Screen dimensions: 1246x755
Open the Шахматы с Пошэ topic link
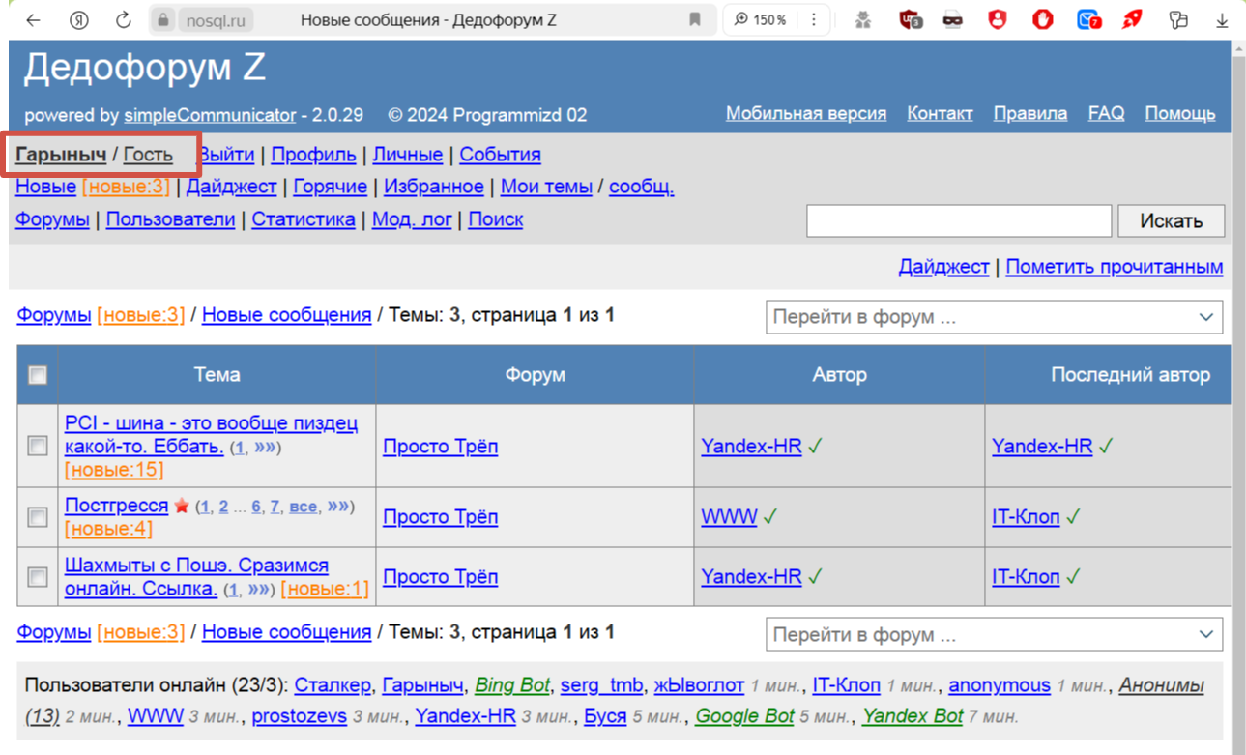point(196,577)
